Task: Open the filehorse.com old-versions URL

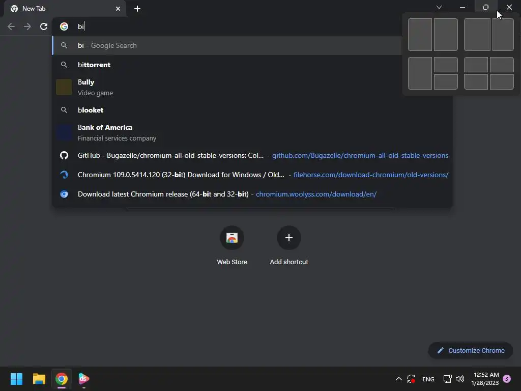Action: click(371, 175)
